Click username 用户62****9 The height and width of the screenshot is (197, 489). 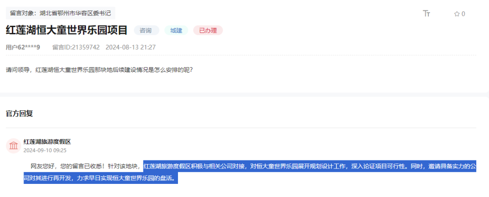23,47
